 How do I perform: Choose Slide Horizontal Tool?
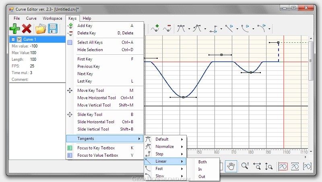click(105, 122)
